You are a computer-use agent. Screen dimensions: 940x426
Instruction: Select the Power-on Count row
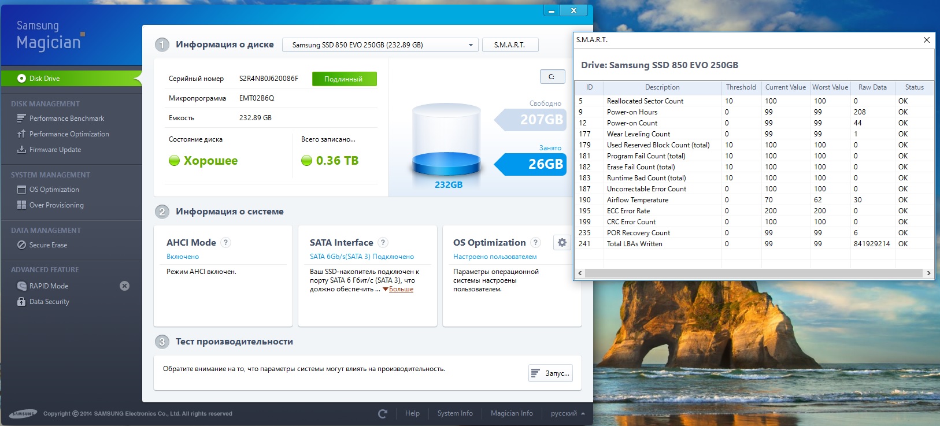[x=754, y=123]
